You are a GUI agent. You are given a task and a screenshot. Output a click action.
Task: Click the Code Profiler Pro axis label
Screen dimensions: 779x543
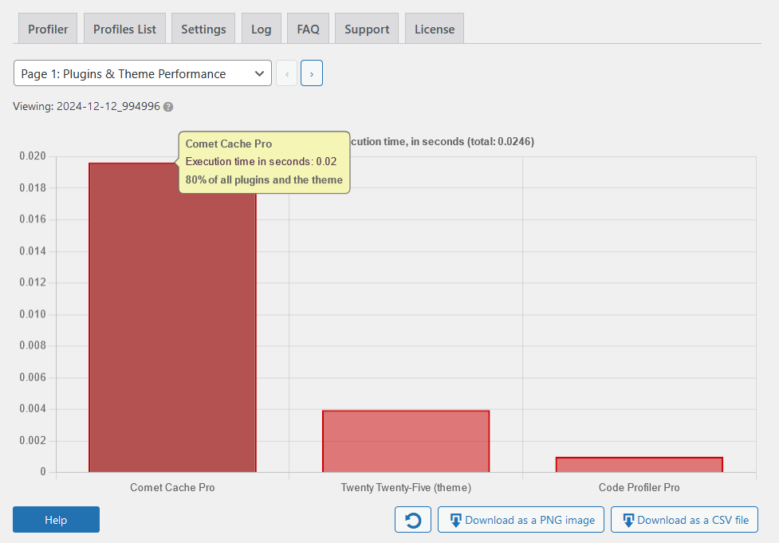[639, 487]
